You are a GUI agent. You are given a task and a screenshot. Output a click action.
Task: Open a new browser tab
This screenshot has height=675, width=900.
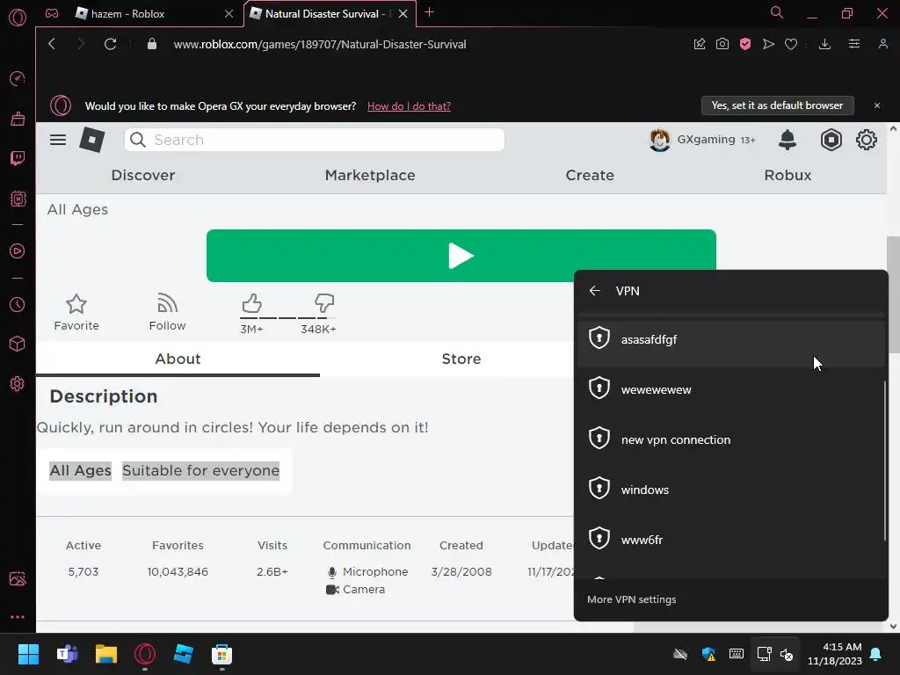tap(429, 12)
